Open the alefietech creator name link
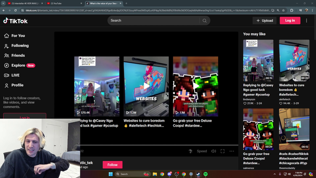This screenshot has height=178, width=316. [x=284, y=99]
